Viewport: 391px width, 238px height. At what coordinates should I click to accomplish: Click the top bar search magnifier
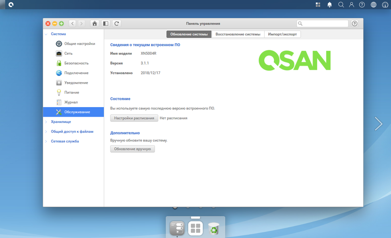click(341, 4)
